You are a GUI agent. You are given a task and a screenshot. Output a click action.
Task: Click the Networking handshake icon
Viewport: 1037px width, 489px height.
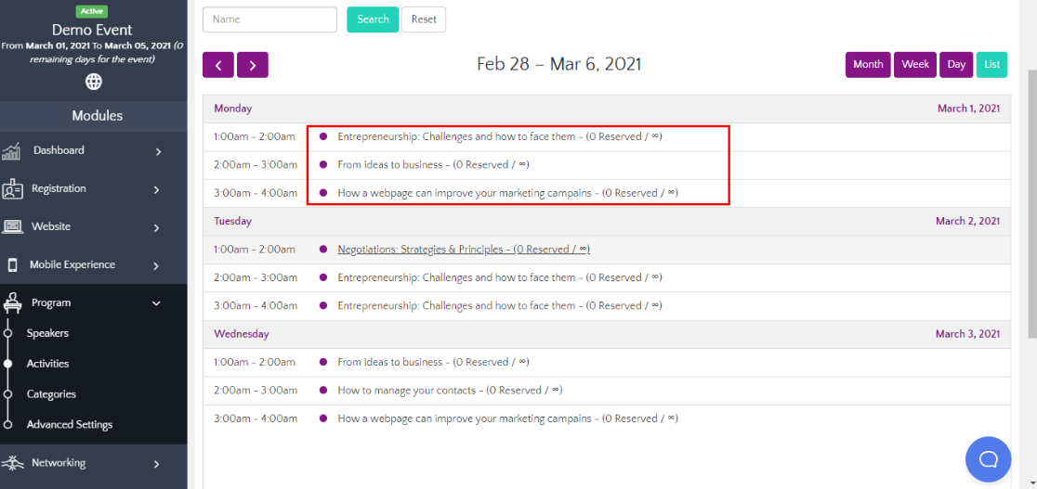click(12, 463)
